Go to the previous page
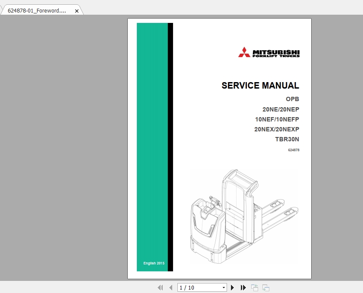 click(171, 287)
